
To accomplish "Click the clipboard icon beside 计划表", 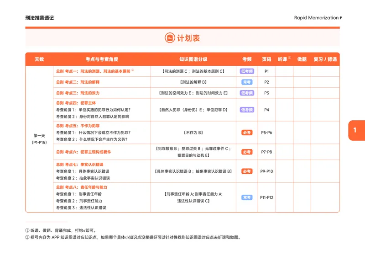I will tap(170, 37).
